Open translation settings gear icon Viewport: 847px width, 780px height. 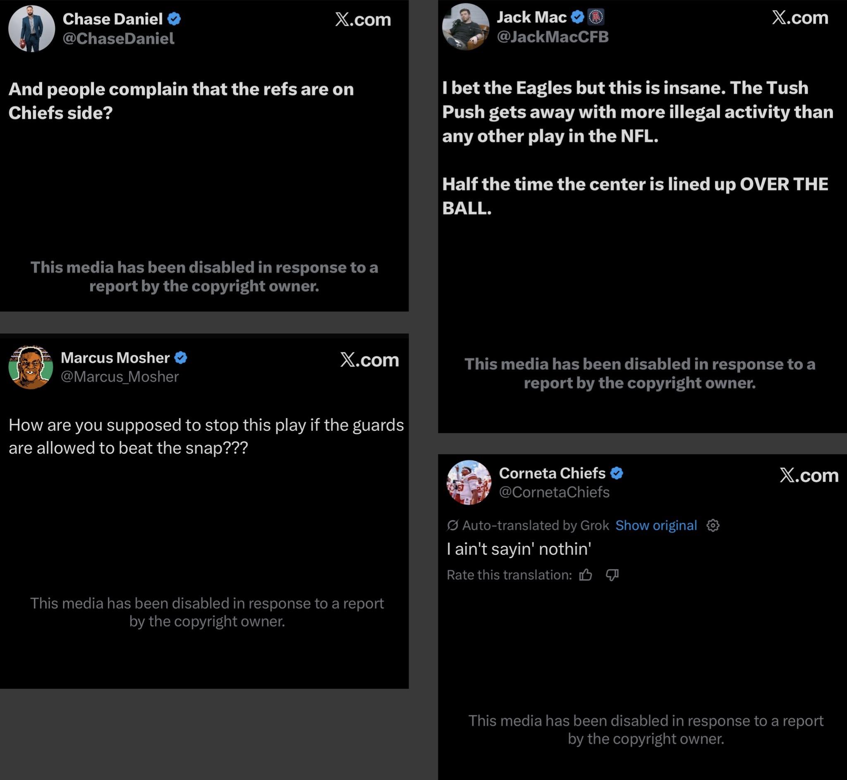(713, 525)
